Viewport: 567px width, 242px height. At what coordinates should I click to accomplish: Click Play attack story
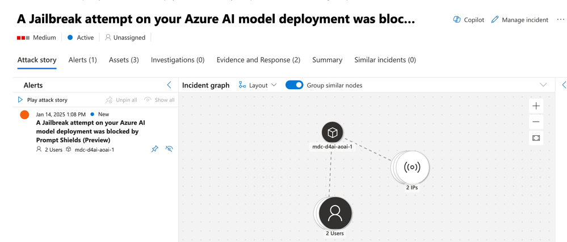point(43,100)
